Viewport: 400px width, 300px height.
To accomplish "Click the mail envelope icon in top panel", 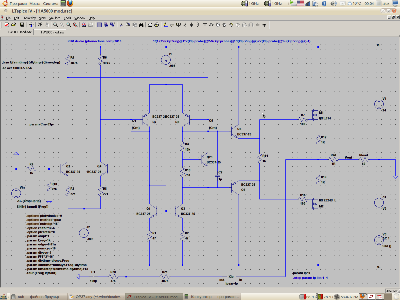I will pos(343,3).
